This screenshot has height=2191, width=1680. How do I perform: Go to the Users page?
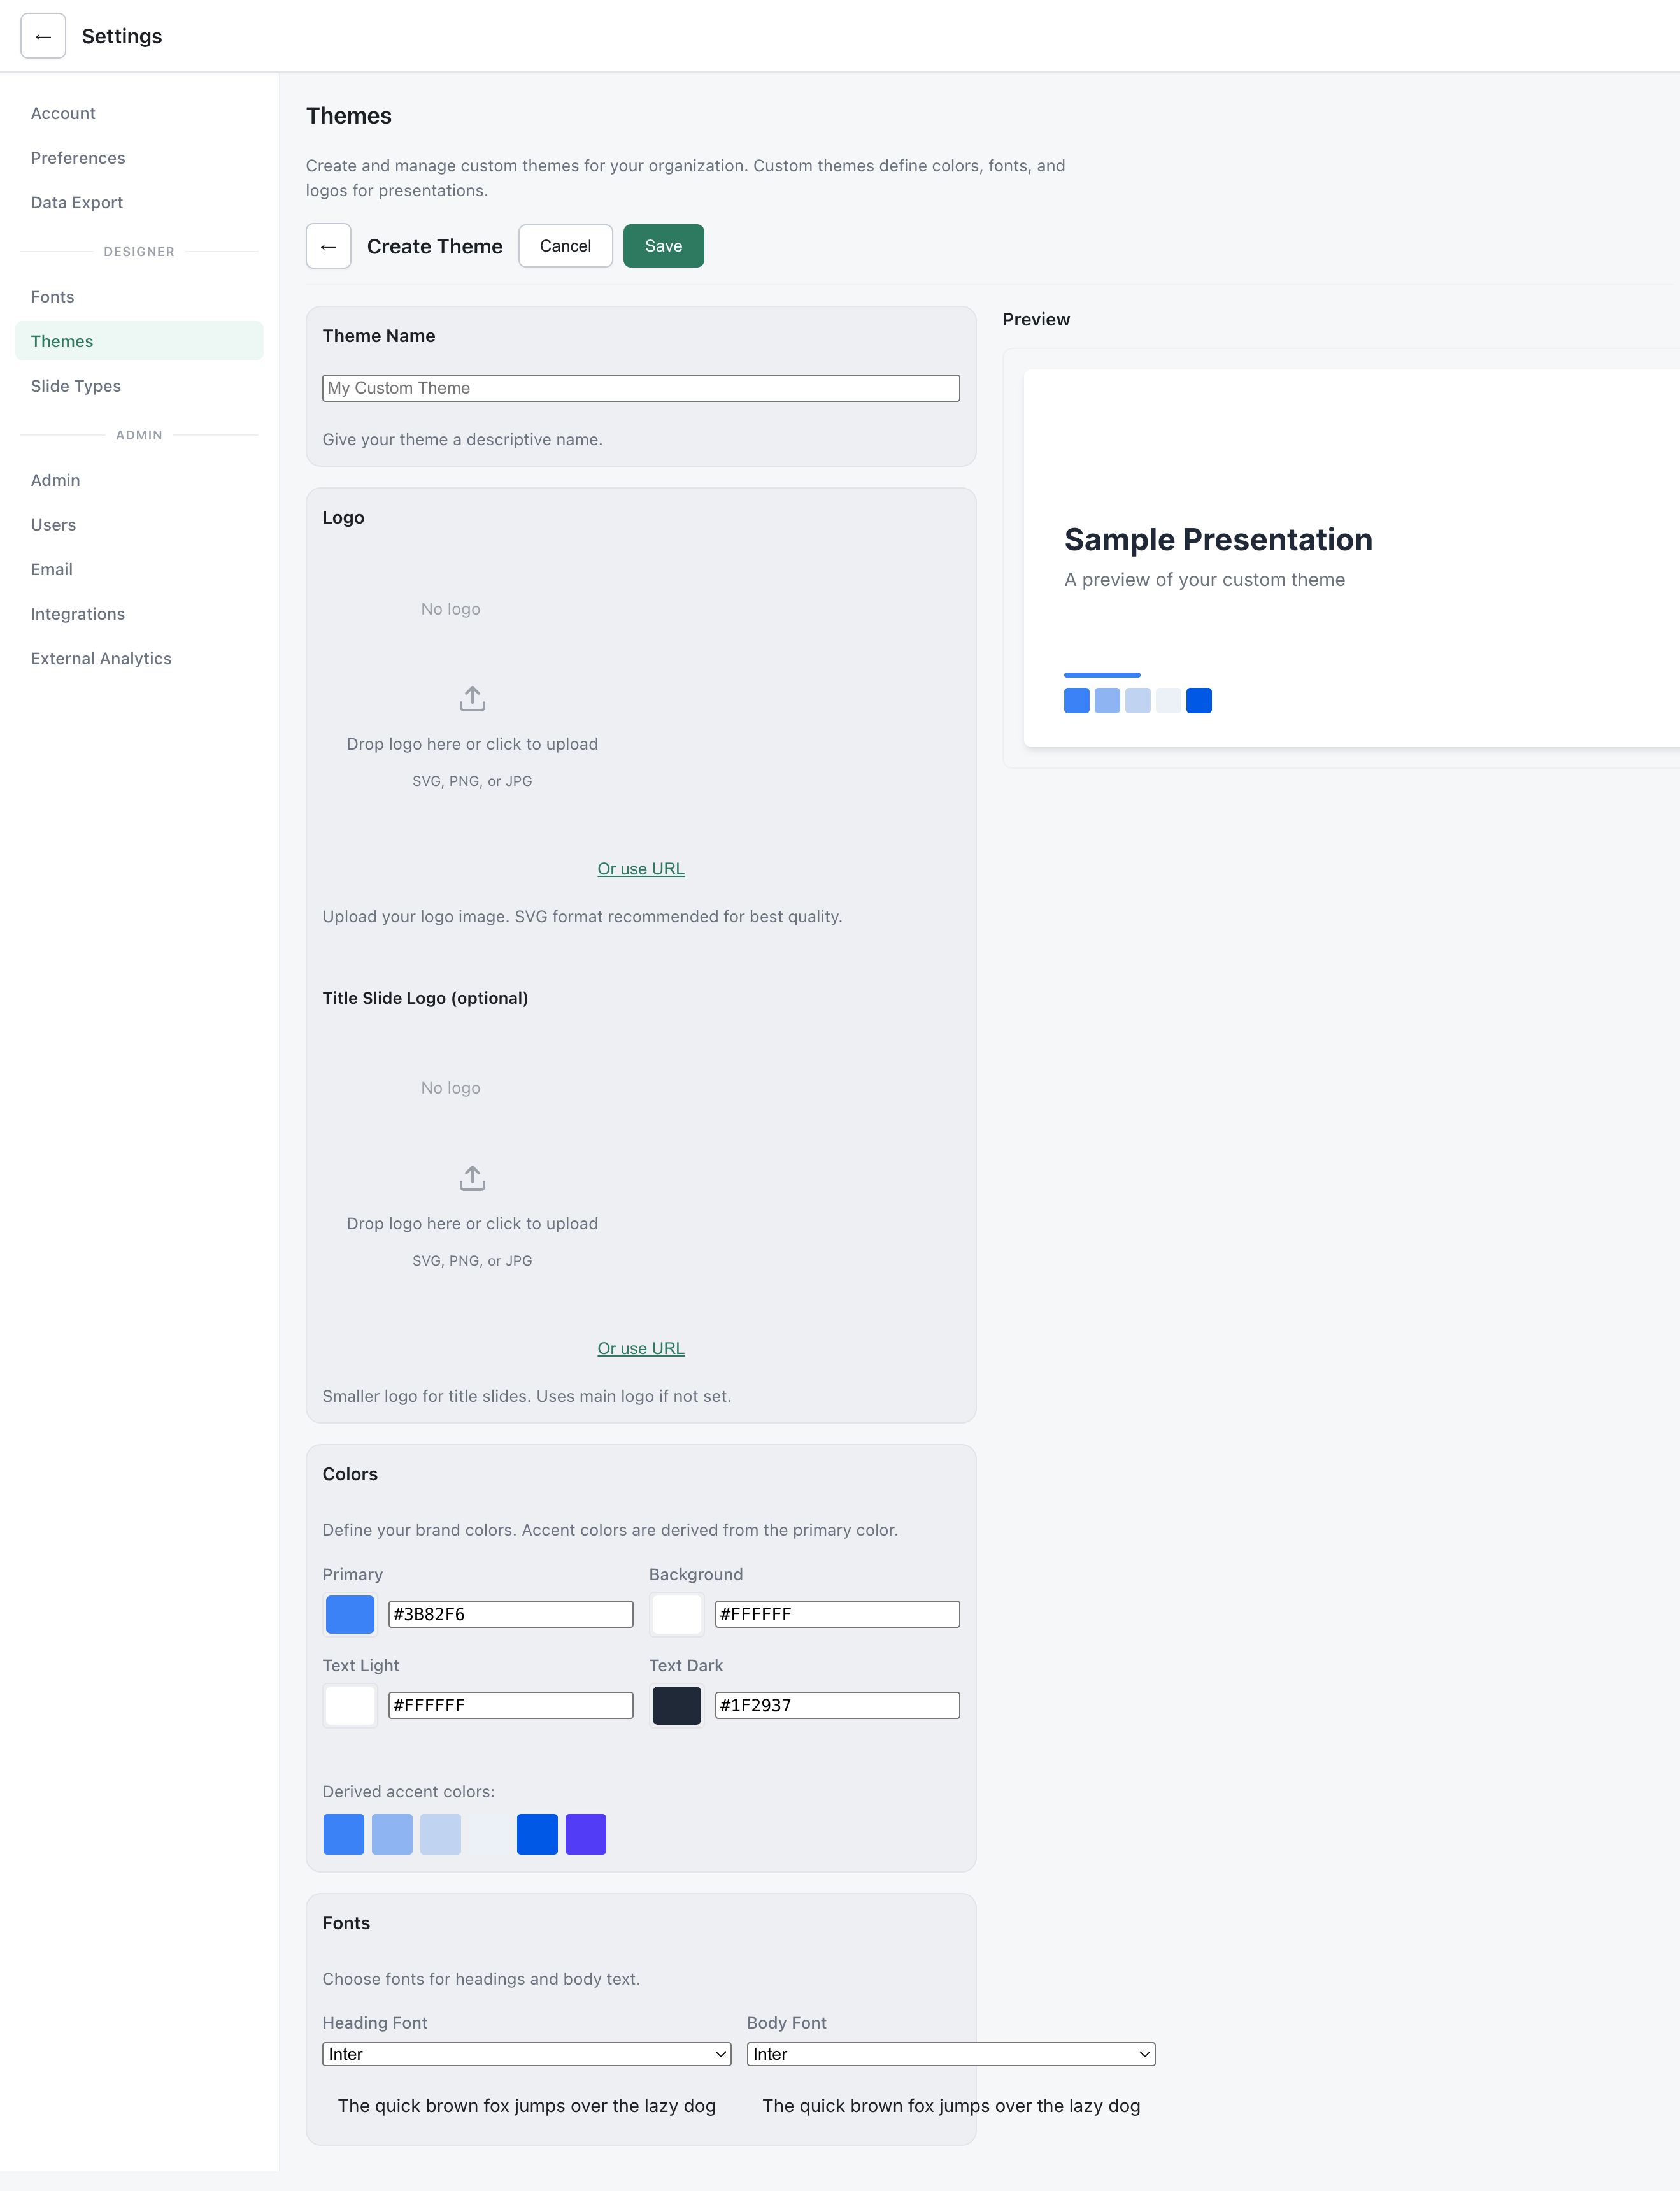(x=139, y=525)
